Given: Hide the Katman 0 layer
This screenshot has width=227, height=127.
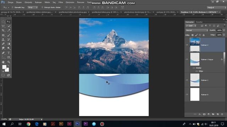Looking at the screenshot, I should point(187,95).
